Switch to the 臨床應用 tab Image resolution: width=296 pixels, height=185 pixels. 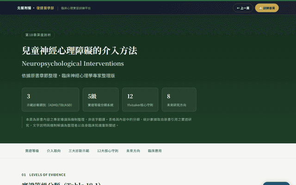[155, 151]
